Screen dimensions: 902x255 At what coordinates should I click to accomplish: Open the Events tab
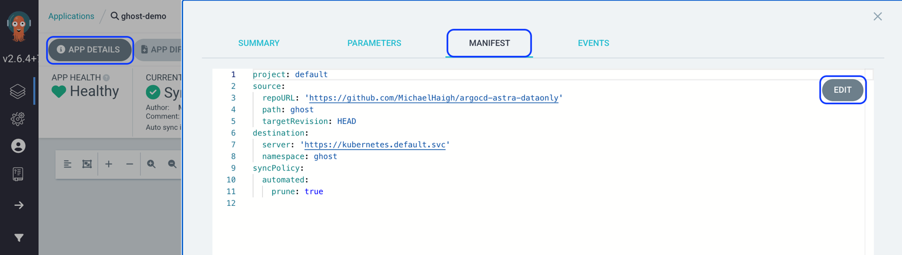(593, 43)
